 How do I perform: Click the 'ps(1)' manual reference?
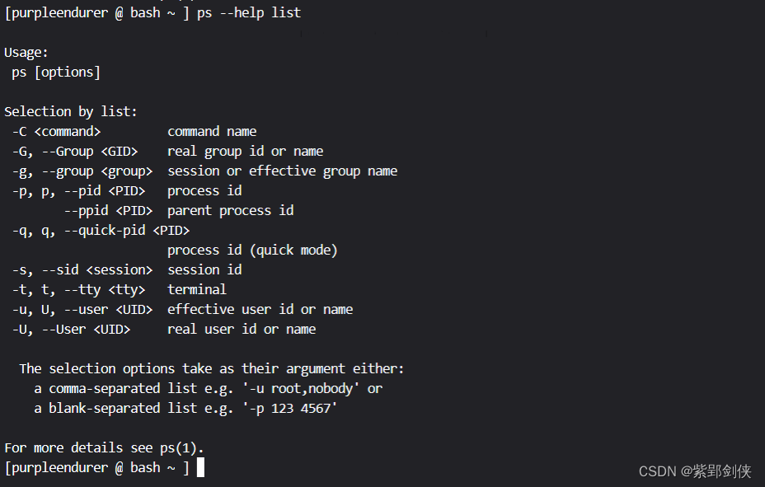click(x=178, y=447)
